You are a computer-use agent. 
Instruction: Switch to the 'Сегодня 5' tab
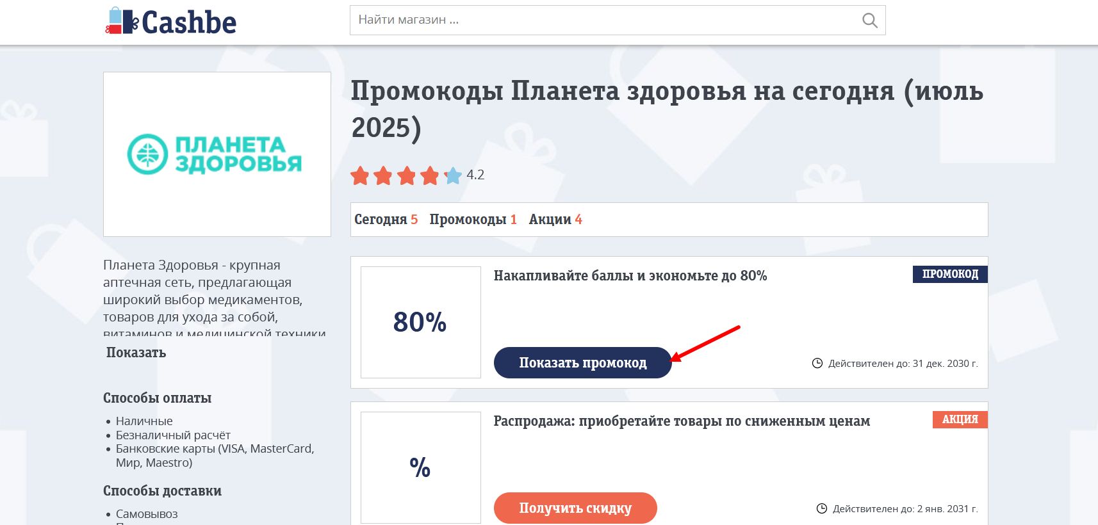(386, 220)
